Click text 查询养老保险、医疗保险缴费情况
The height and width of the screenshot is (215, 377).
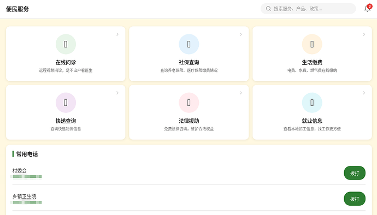pos(188,70)
